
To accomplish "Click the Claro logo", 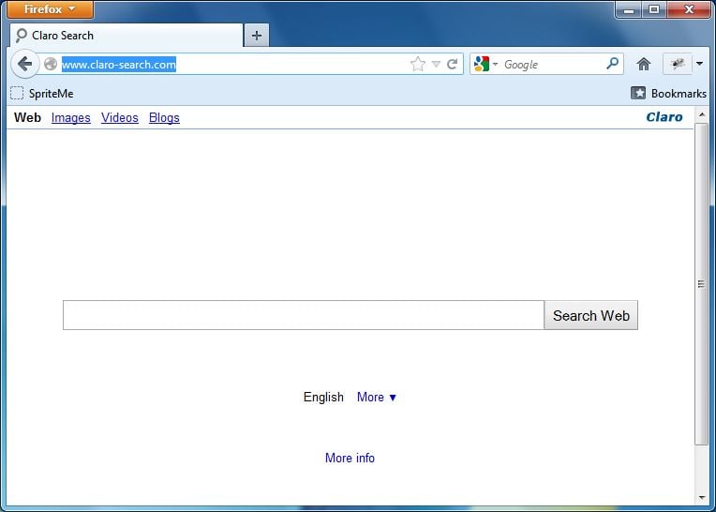I will click(664, 117).
